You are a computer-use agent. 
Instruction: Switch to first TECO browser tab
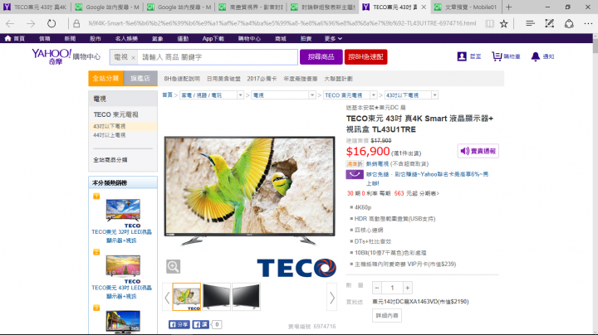click(x=36, y=7)
